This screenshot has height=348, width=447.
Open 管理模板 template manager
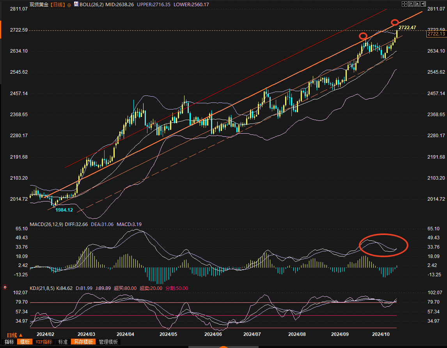[x=108, y=342]
